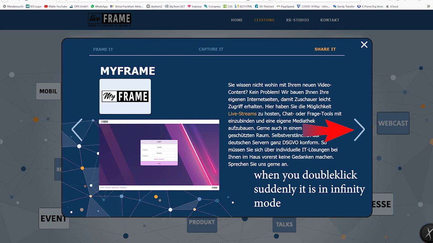This screenshot has height=243, width=433.
Task: Go to the next slide arrow
Action: pyautogui.click(x=359, y=130)
